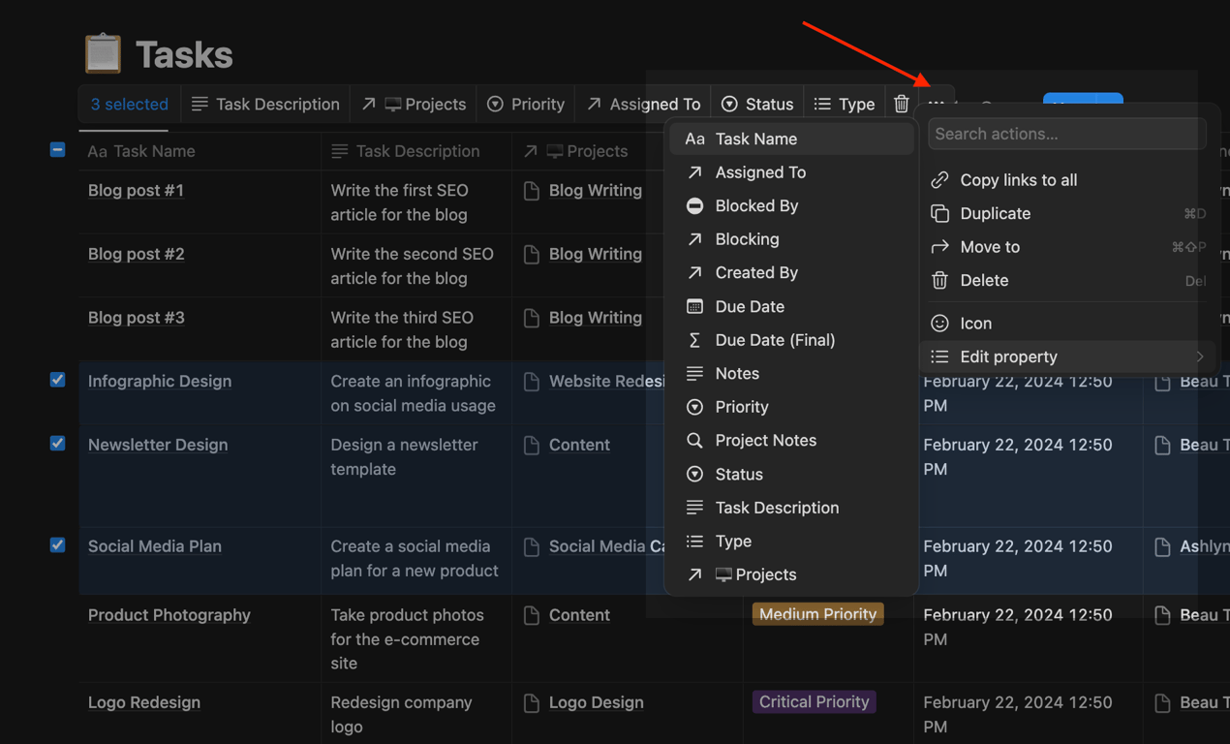Click Duplicate in actions menu
The image size is (1230, 744).
pos(1067,213)
